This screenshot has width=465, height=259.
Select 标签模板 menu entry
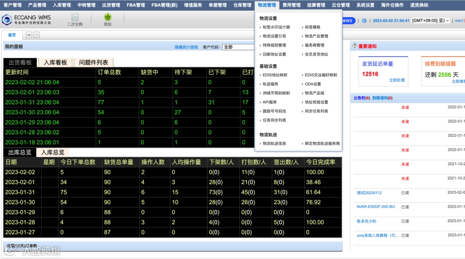tap(312, 27)
